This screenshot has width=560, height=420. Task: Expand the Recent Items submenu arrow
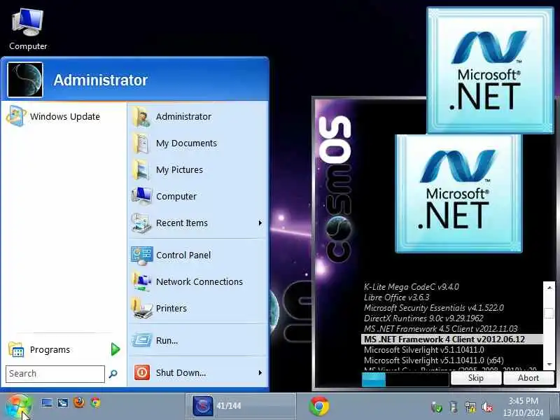point(260,223)
